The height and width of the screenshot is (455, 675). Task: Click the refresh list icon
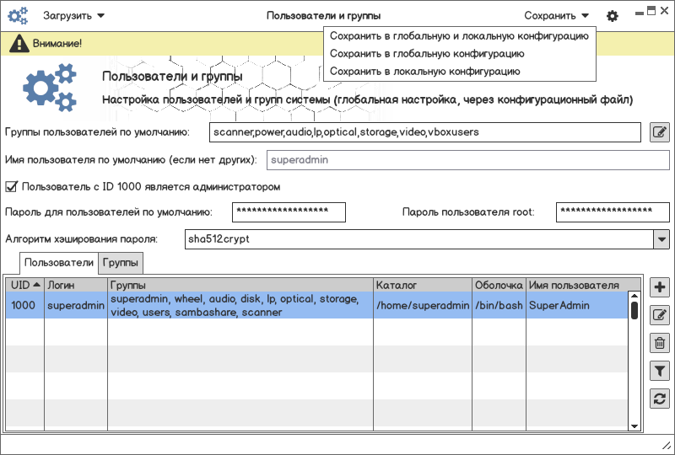click(660, 399)
